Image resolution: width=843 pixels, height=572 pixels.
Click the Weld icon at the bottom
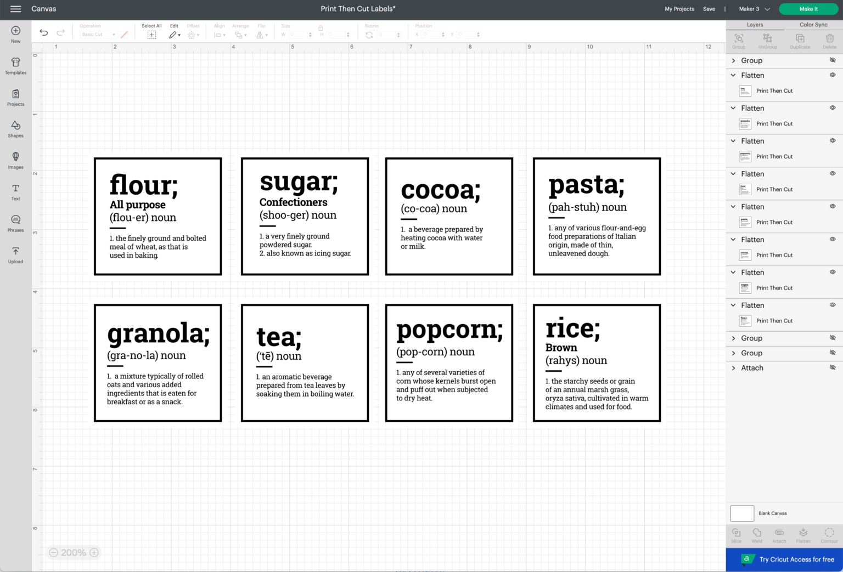756,535
